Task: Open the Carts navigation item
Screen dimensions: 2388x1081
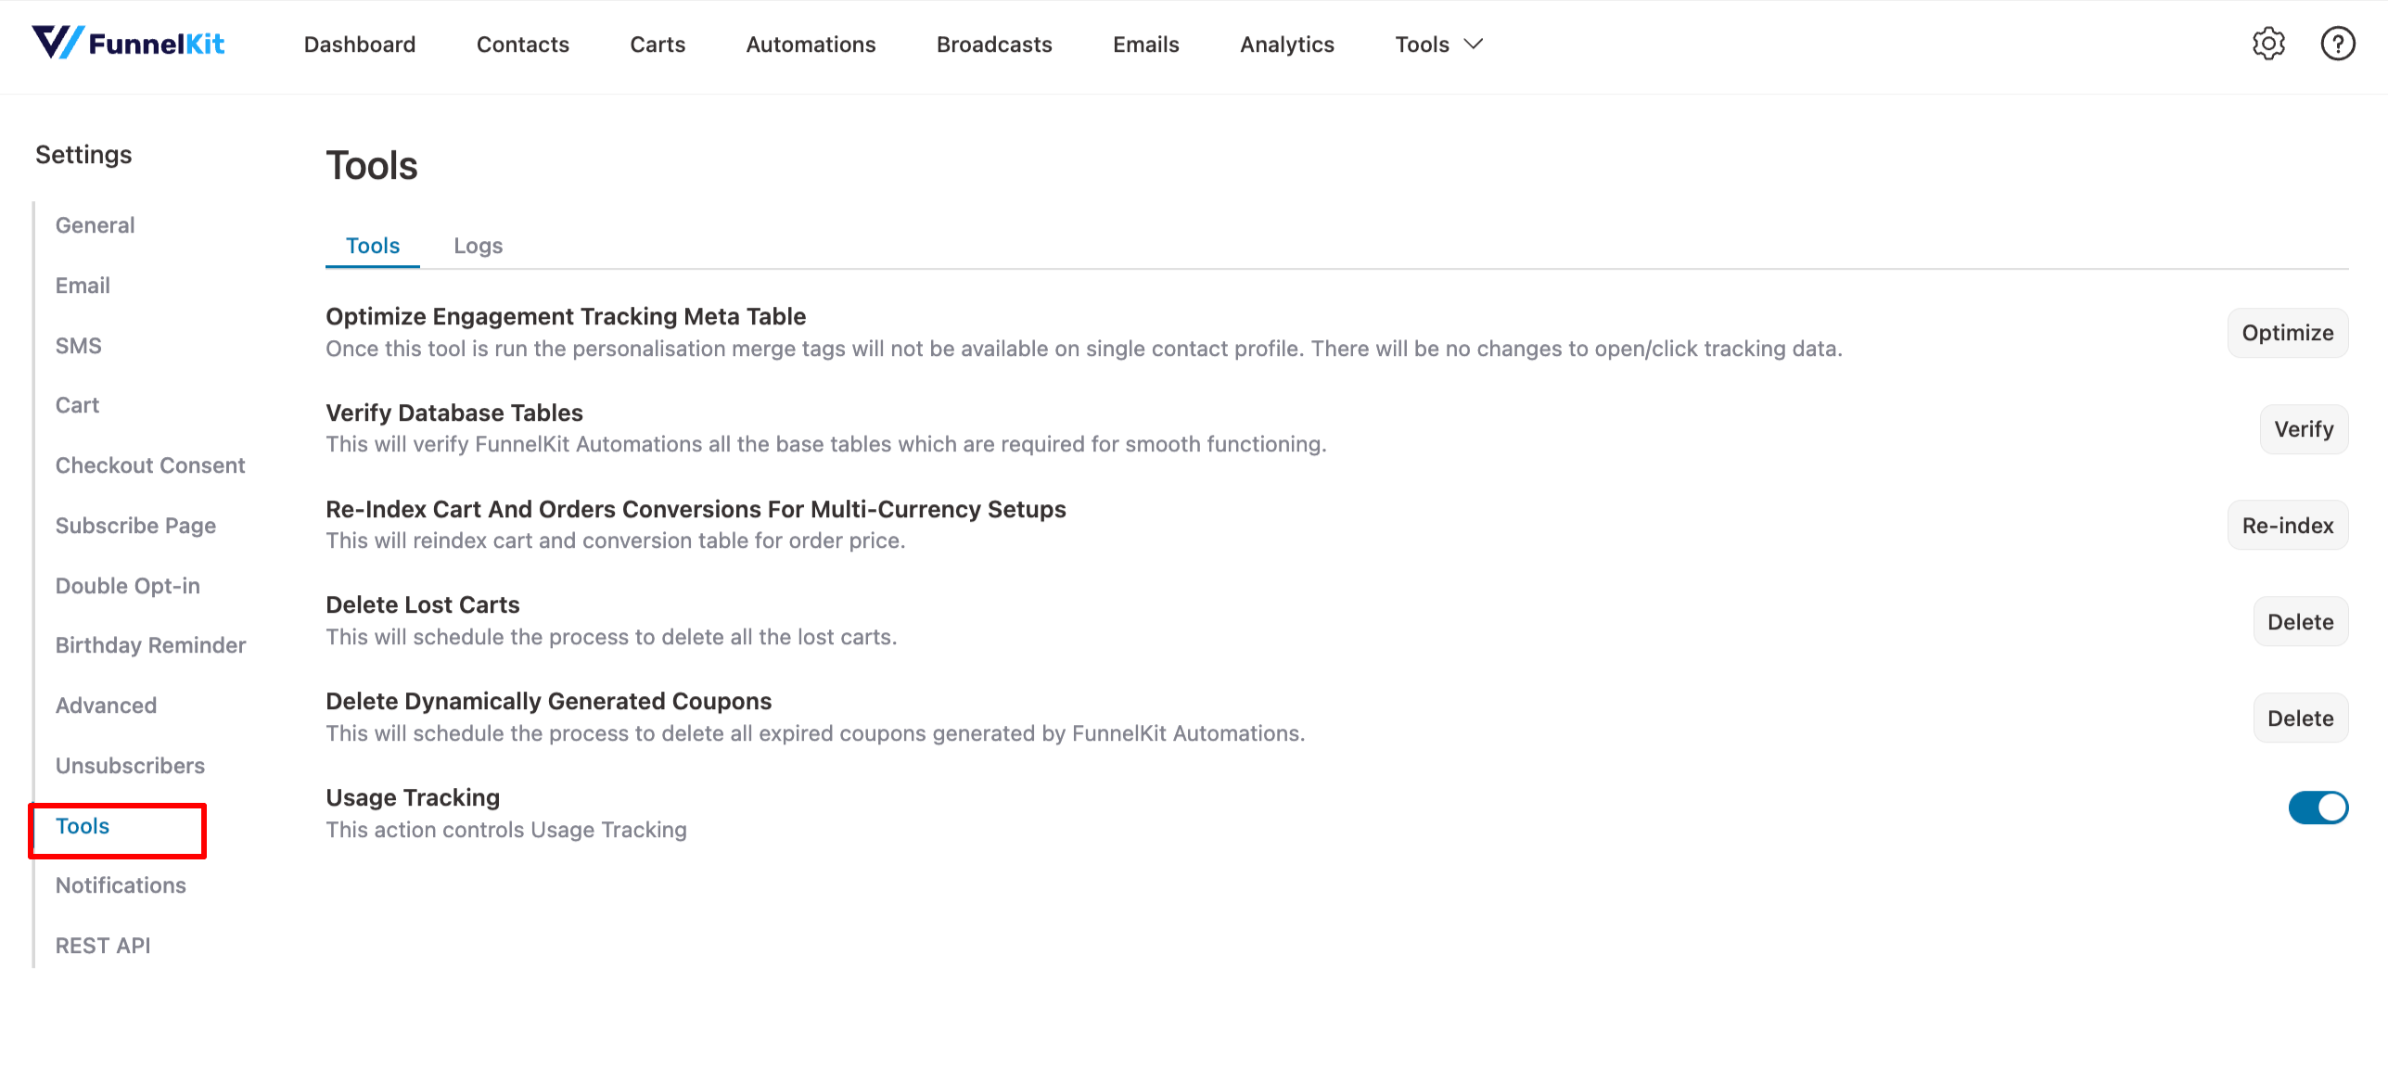Action: pyautogui.click(x=658, y=45)
